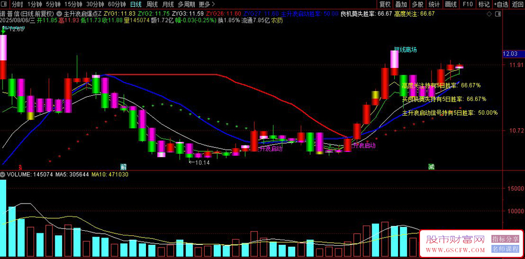The image size is (525, 259).
Task: Select the 30分钟 period tab
Action: click(x=95, y=4)
